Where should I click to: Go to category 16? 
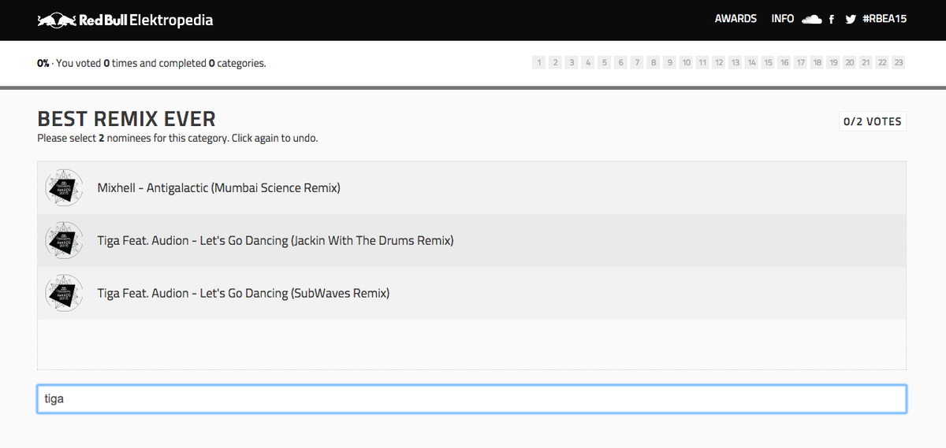(x=784, y=62)
